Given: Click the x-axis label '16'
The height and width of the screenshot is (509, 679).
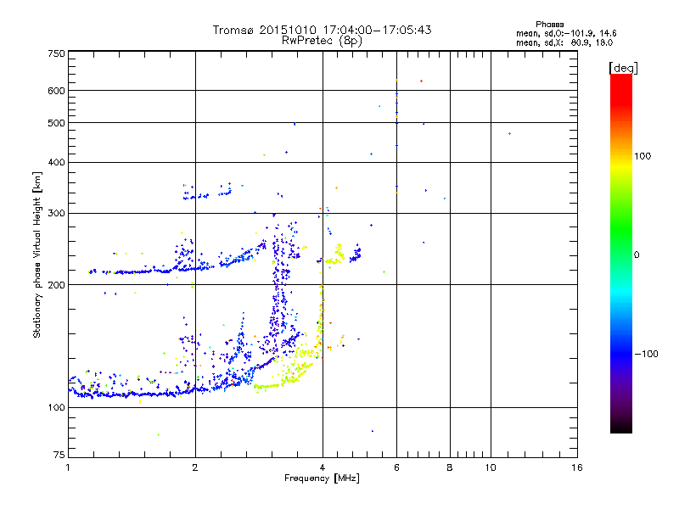Looking at the screenshot, I should [577, 467].
